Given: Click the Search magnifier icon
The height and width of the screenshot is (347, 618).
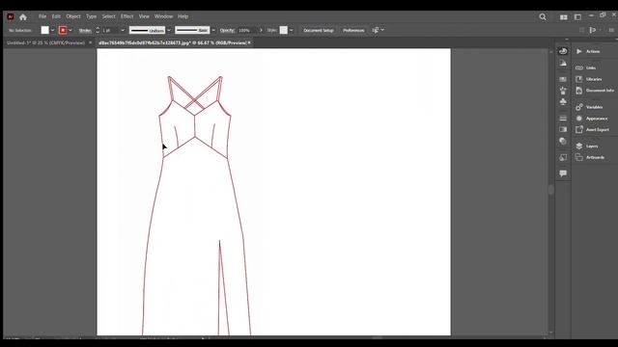Looking at the screenshot, I should (x=543, y=17).
